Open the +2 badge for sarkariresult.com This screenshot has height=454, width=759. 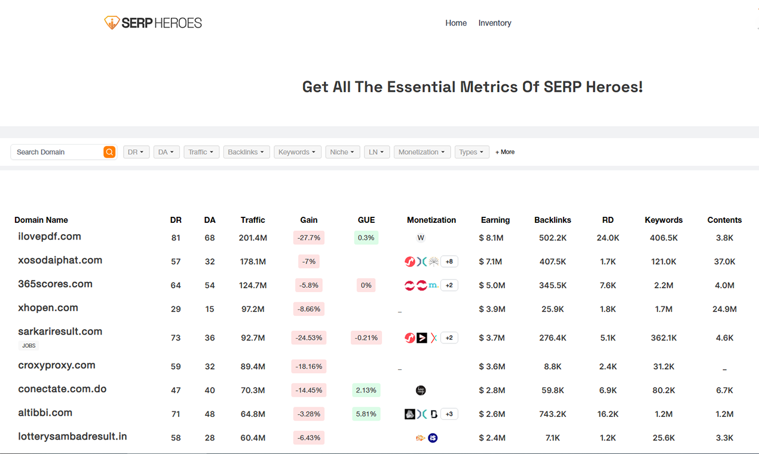449,338
